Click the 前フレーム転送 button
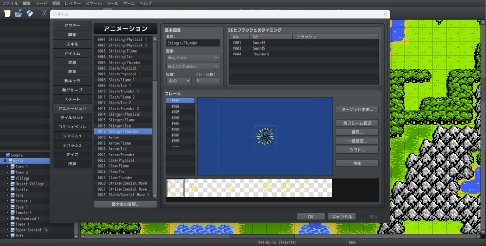486x246 pixels. point(357,123)
